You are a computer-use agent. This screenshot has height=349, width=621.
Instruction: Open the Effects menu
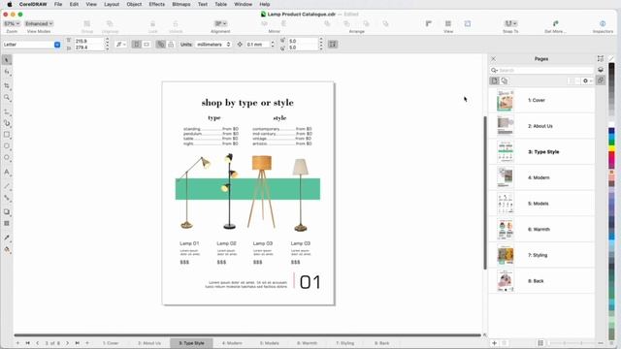tap(157, 4)
